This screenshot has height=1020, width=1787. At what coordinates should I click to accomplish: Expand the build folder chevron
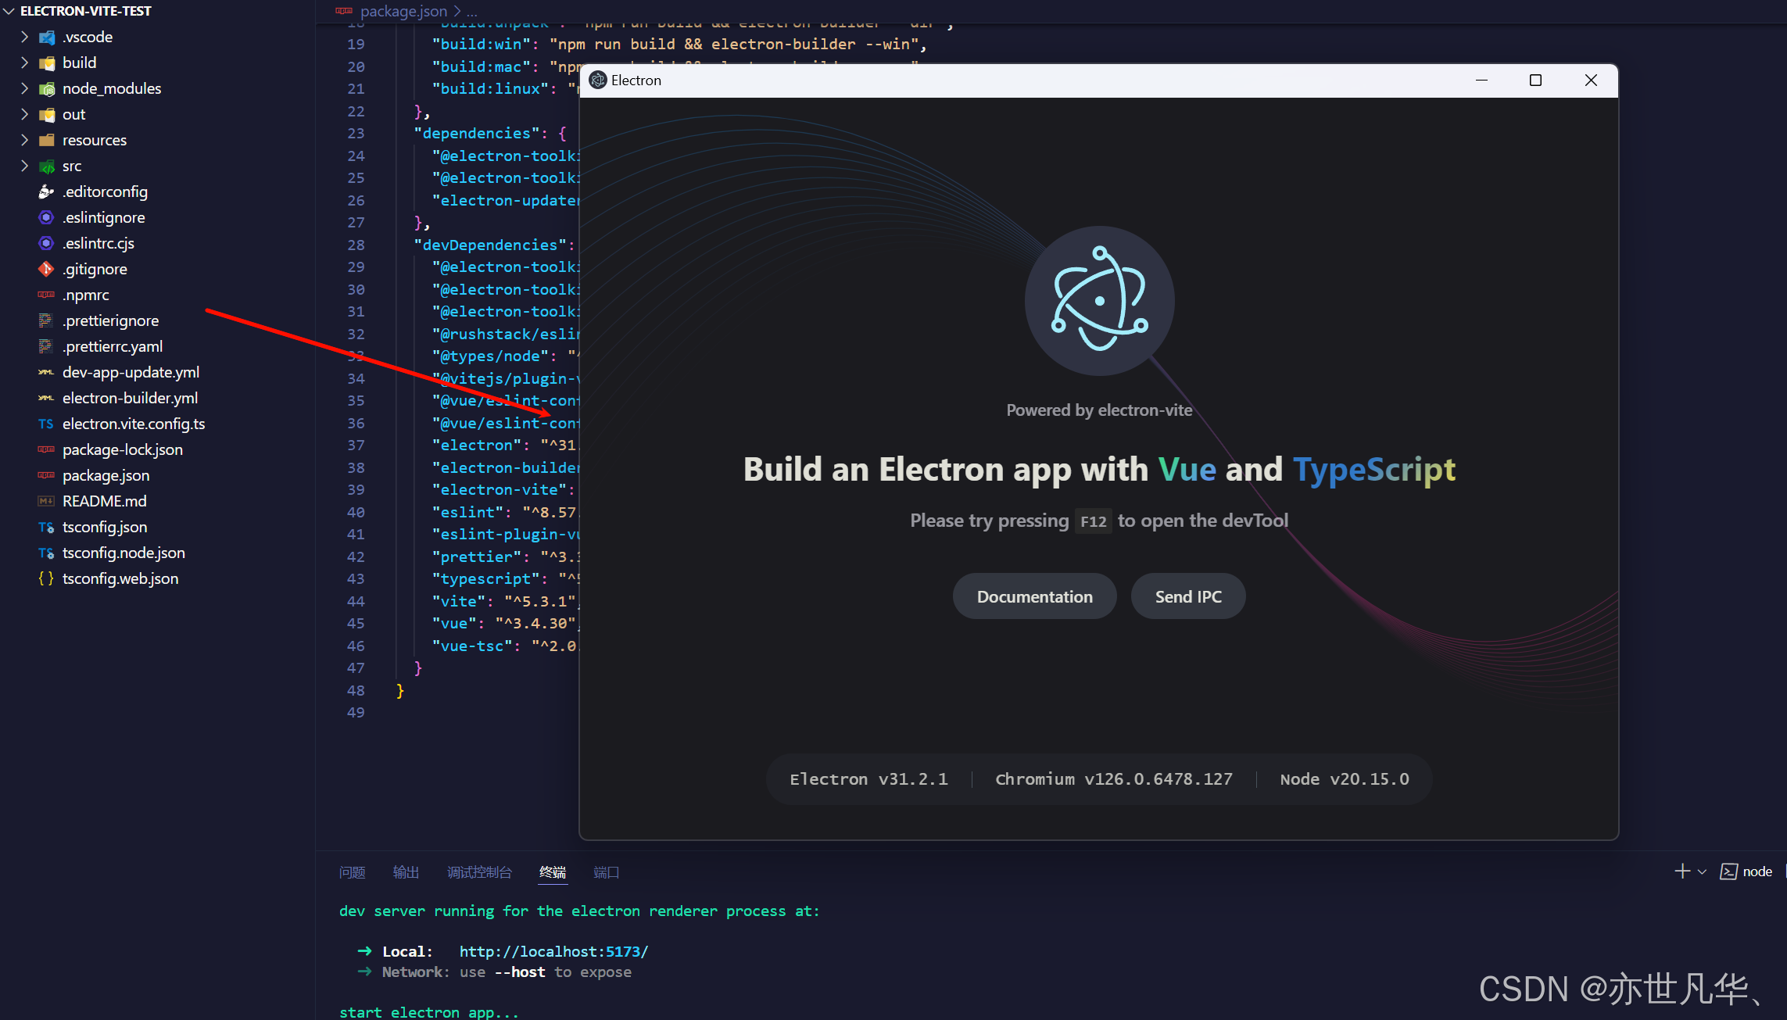point(24,63)
